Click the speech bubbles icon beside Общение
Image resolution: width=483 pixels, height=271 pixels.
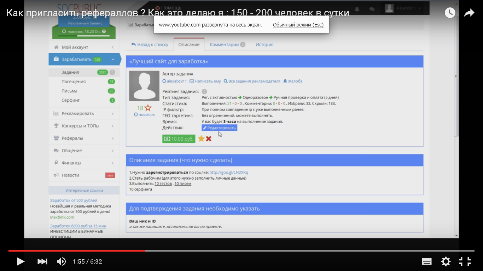coord(56,150)
